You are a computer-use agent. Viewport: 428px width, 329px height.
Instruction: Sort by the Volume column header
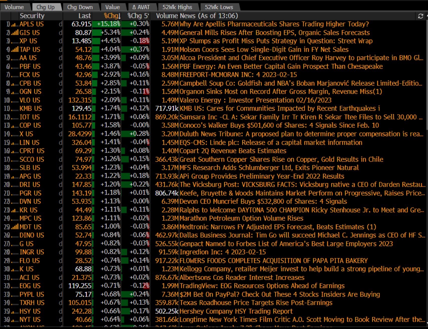coord(167,16)
